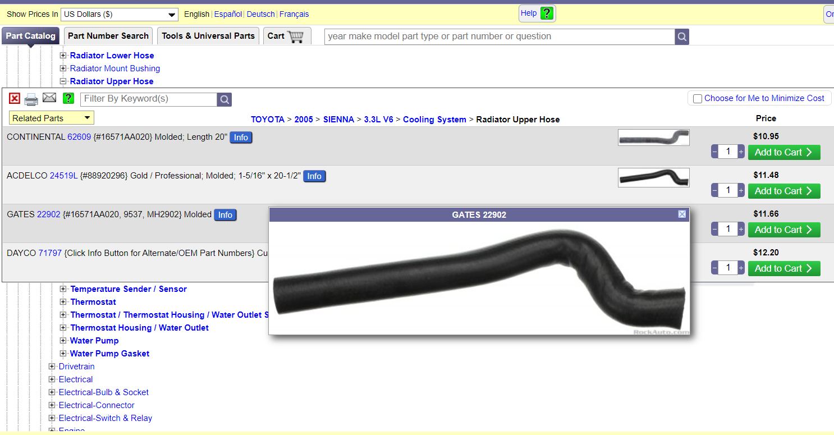The width and height of the screenshot is (834, 435).
Task: Click Info button for GATES 22902
Action: point(225,215)
